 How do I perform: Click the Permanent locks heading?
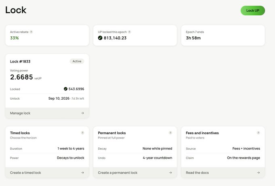click(x=112, y=133)
